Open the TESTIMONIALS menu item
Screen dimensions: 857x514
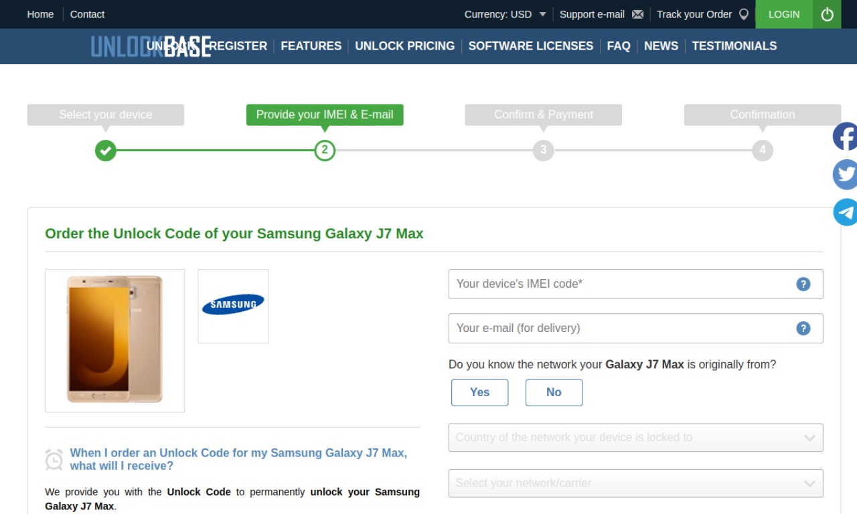(734, 46)
